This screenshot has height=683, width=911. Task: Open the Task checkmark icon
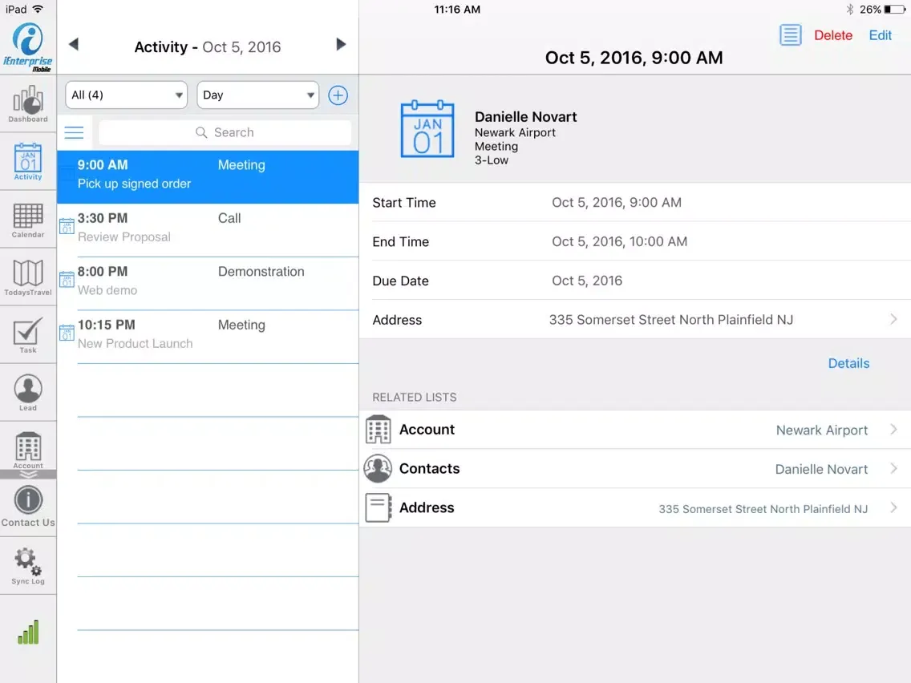coord(28,334)
